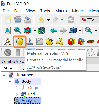Screen dimensions: 99x112
Task: Click the Fit all zoom icon
Action: point(8,31)
